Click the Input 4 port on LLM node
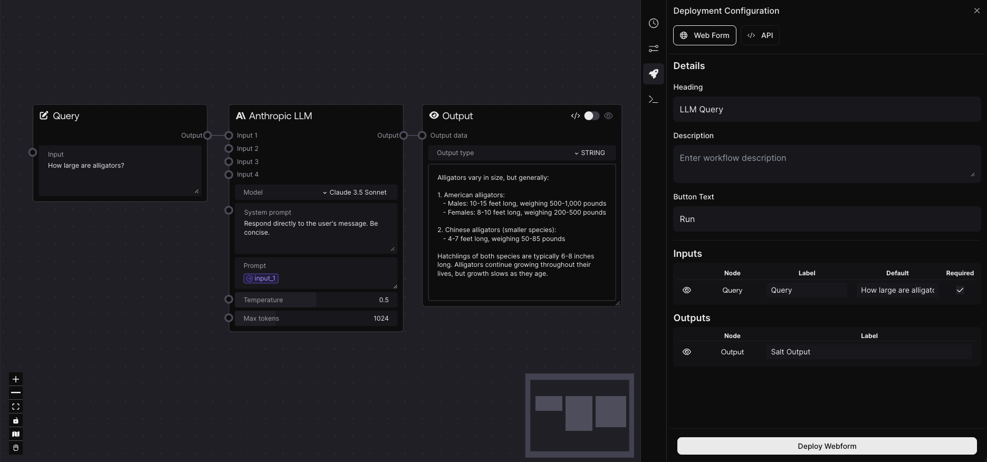The image size is (987, 462). pos(229,175)
